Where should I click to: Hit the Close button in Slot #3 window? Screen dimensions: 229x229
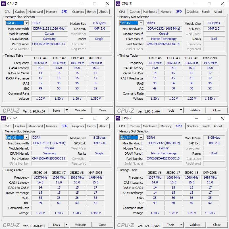click(x=102, y=225)
